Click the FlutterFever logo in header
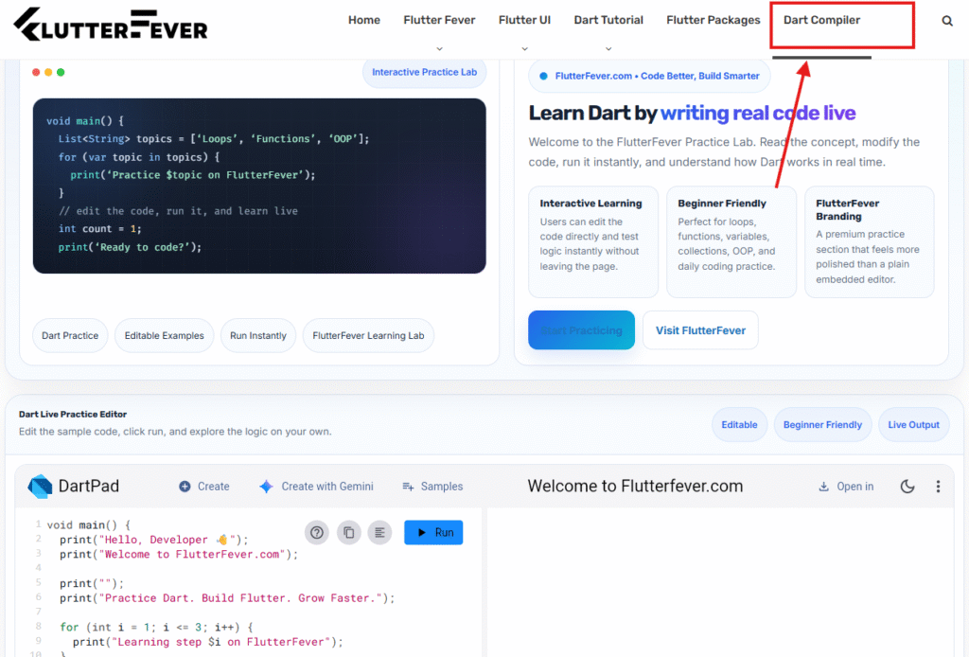The width and height of the screenshot is (969, 657). (x=112, y=26)
